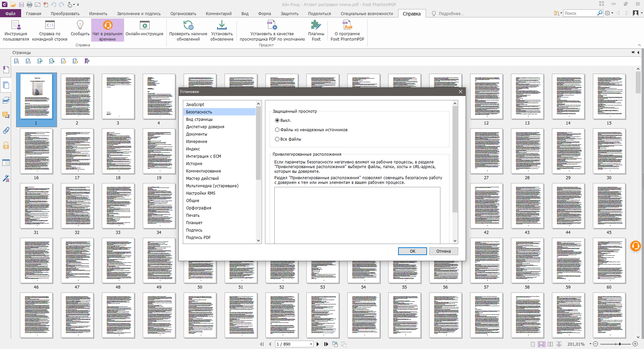Open the page number 1 / 890 dropdown
The width and height of the screenshot is (644, 349).
coord(311,344)
